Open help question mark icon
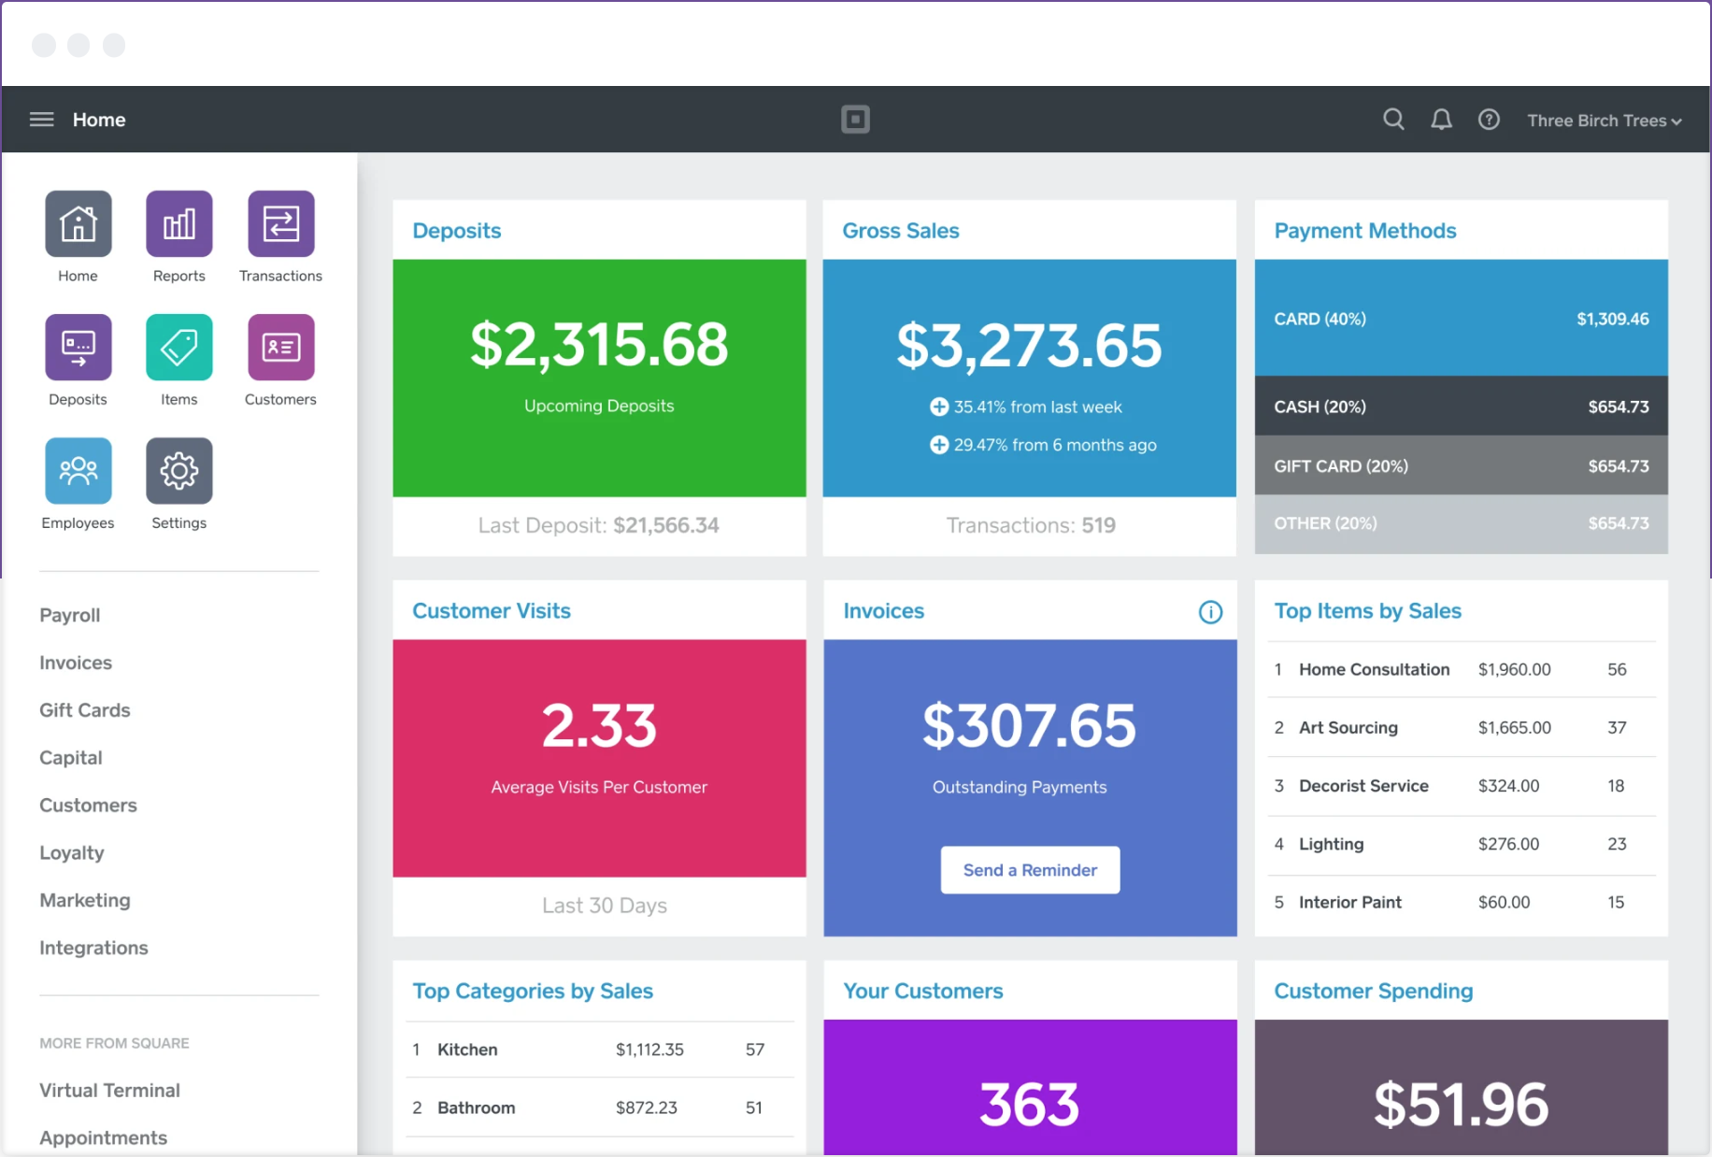Image resolution: width=1712 pixels, height=1157 pixels. [x=1489, y=120]
